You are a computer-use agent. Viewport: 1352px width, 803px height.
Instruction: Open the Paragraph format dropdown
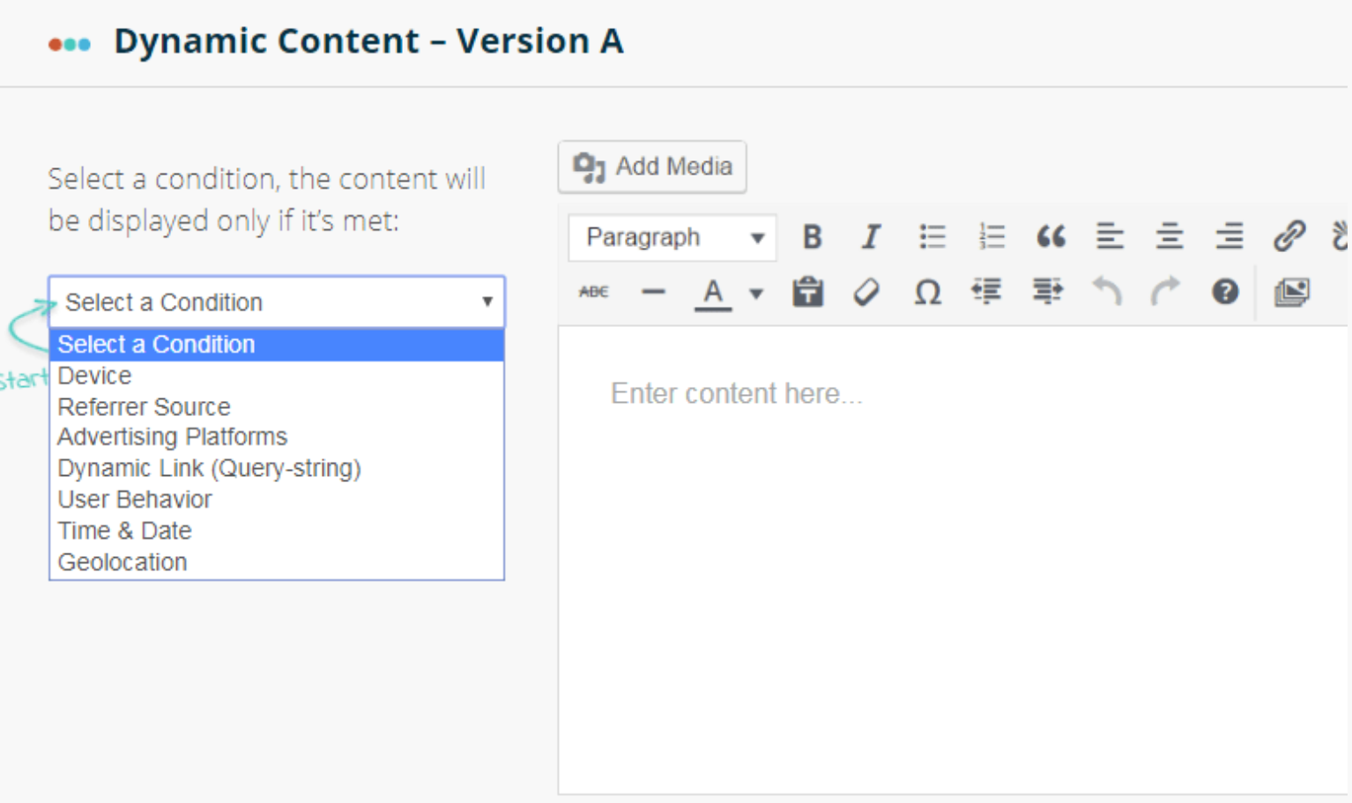pos(672,238)
